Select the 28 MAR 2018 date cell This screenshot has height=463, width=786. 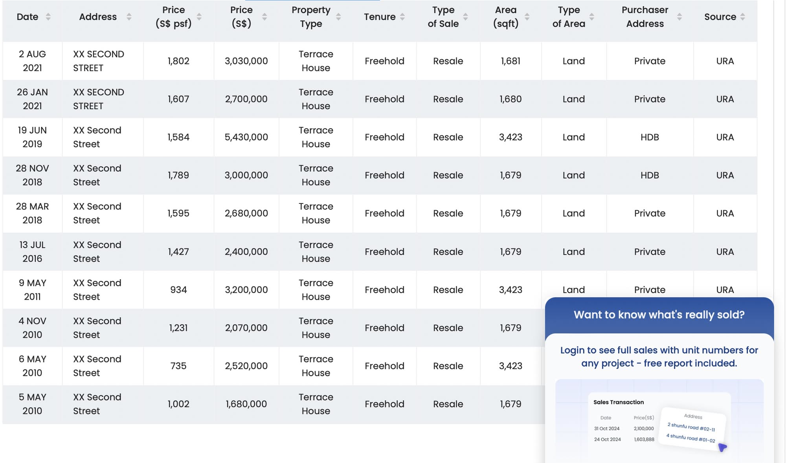pyautogui.click(x=32, y=213)
